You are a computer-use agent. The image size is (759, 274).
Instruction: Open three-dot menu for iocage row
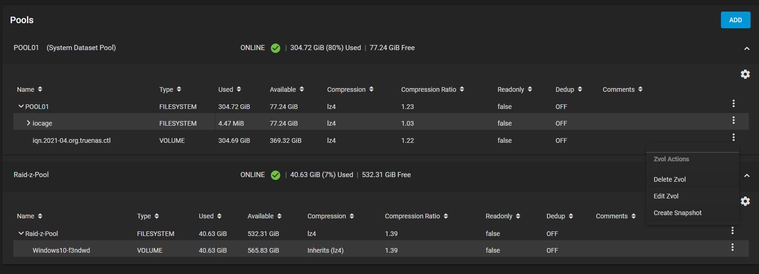tap(733, 120)
